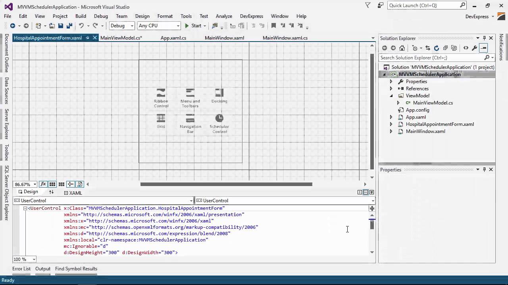Image resolution: width=508 pixels, height=285 pixels.
Task: Expand the Properties node in Solution Explorer
Action: coord(391,82)
